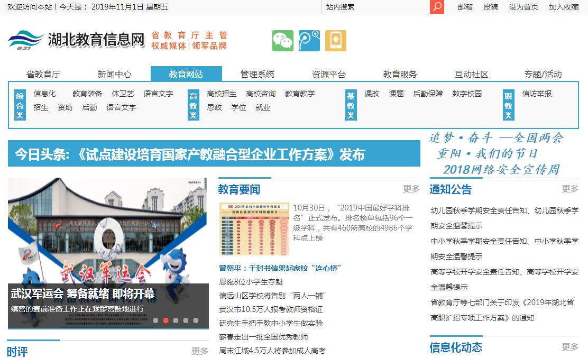Expand 通知公告 section via 更多

click(569, 189)
